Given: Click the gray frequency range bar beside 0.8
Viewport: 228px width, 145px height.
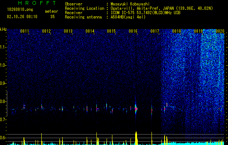Looking at the screenshot, I should tap(7, 104).
